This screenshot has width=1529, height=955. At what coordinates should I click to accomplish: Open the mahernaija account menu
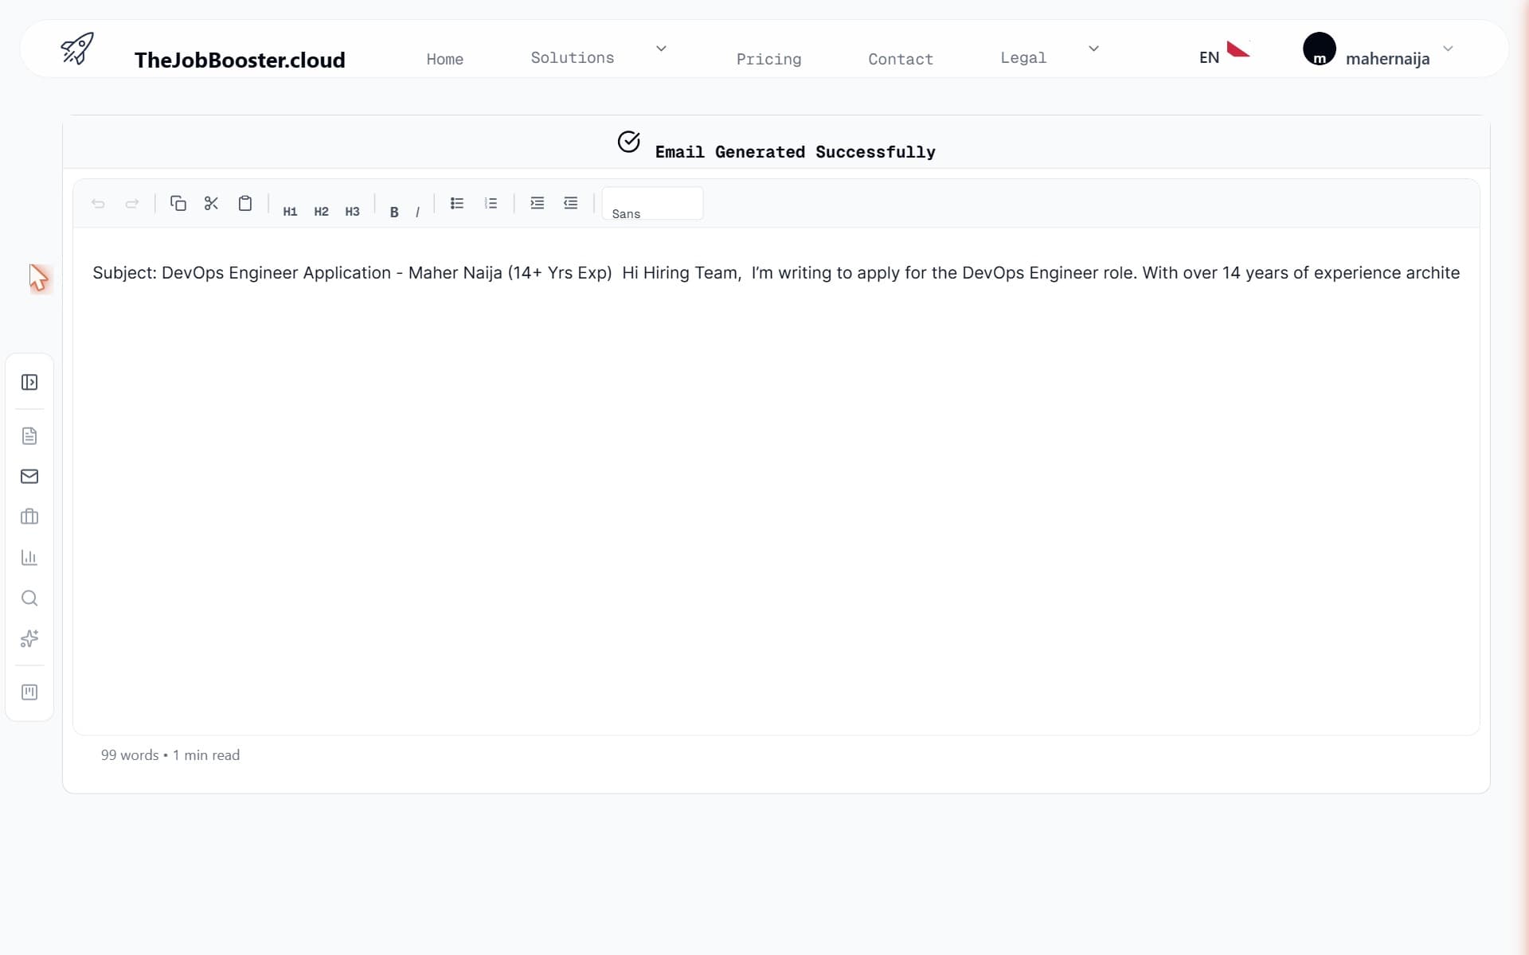(1387, 59)
